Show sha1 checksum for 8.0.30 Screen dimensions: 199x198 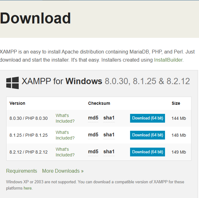coord(109,118)
